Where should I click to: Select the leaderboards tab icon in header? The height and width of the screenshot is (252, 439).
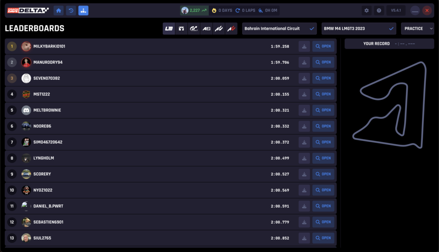84,11
